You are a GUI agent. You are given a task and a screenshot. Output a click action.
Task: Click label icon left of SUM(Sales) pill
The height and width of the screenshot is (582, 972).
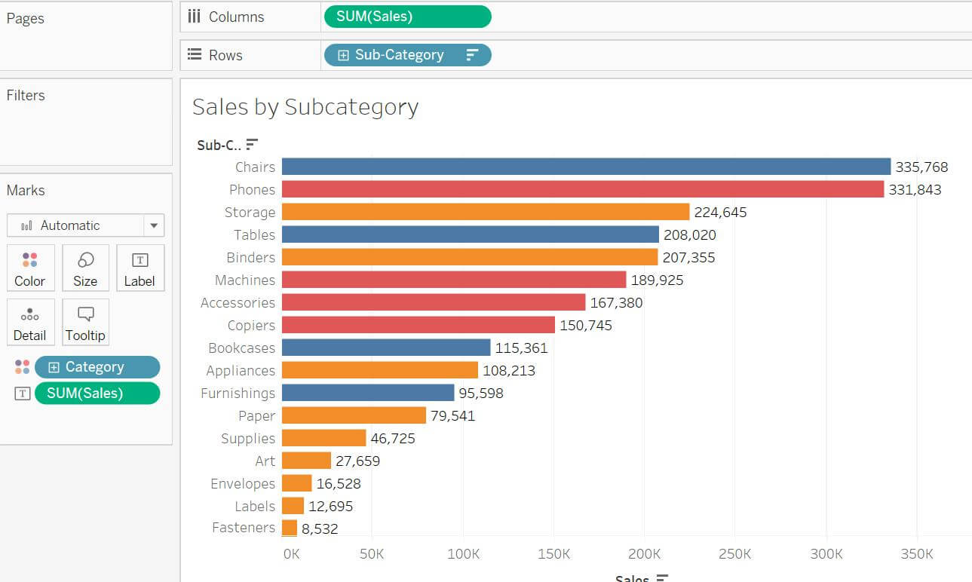click(x=23, y=394)
